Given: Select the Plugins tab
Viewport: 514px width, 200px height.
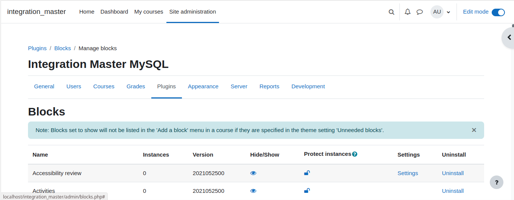Looking at the screenshot, I should (x=166, y=86).
